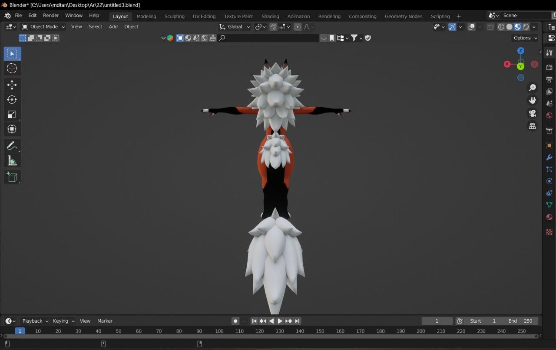The height and width of the screenshot is (350, 556).
Task: Switch to solid viewport shading
Action: point(510,27)
